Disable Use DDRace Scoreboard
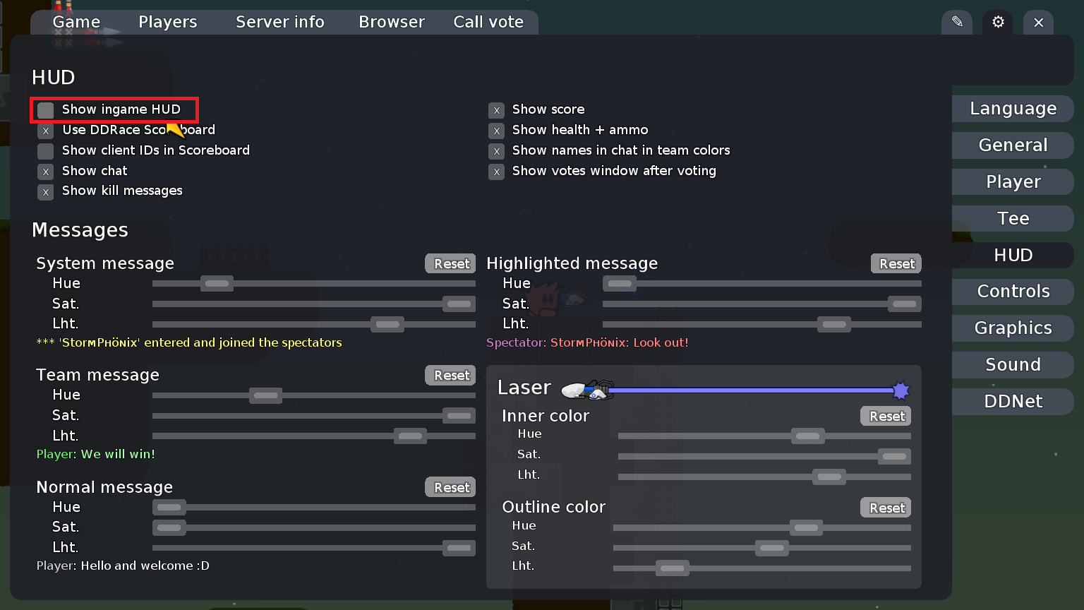 pos(45,131)
